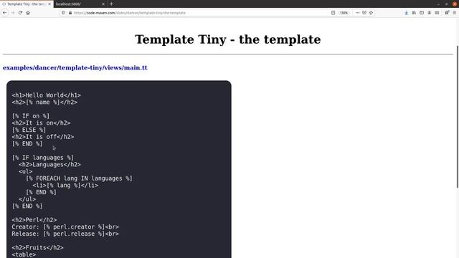Click the '<h2>Perl</h2>' code line
The width and height of the screenshot is (459, 258).
pyautogui.click(x=34, y=220)
